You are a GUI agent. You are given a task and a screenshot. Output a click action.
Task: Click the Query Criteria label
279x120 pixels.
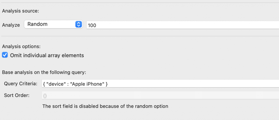point(21,83)
